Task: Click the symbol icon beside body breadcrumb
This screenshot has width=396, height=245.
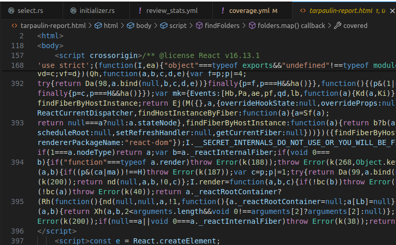Action: click(130, 25)
